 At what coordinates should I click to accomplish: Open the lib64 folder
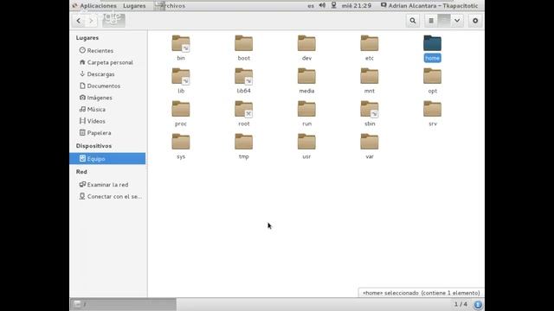[x=243, y=80]
